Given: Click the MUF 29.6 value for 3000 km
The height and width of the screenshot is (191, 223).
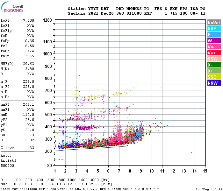Looking at the screenshot, I should pyautogui.click(x=94, y=184).
